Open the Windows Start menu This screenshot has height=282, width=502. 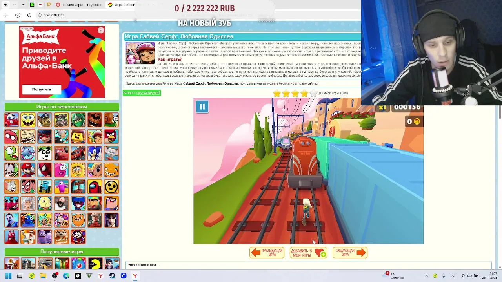[8, 276]
